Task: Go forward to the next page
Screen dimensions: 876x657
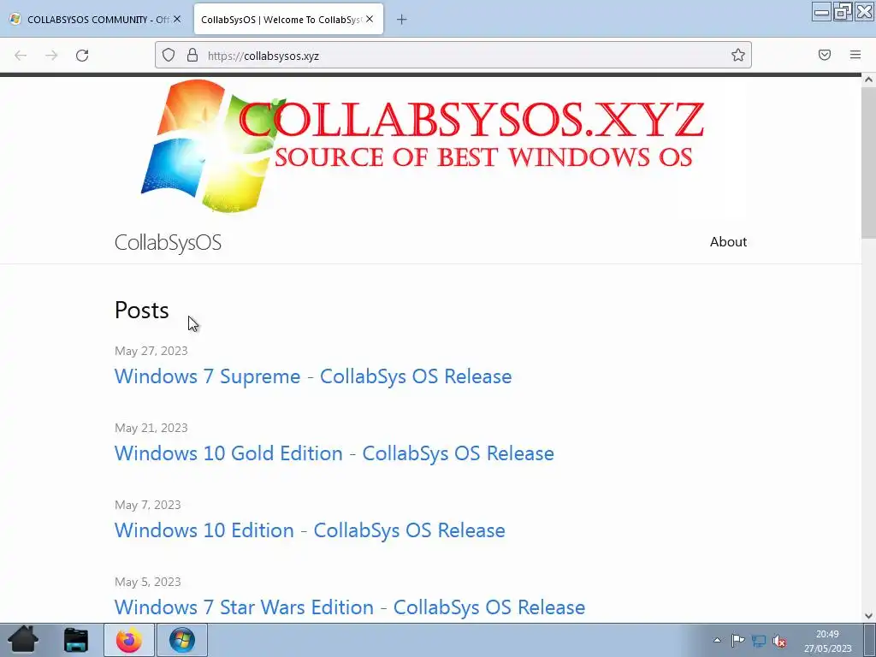Action: pos(51,56)
